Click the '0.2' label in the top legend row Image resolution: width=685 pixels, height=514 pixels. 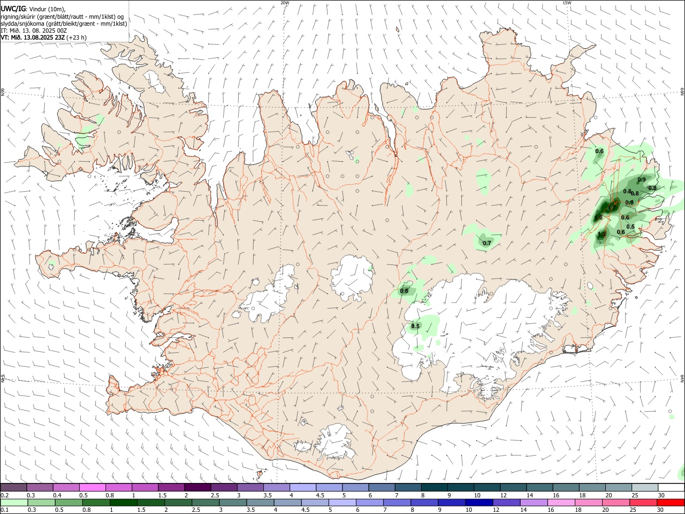4,495
